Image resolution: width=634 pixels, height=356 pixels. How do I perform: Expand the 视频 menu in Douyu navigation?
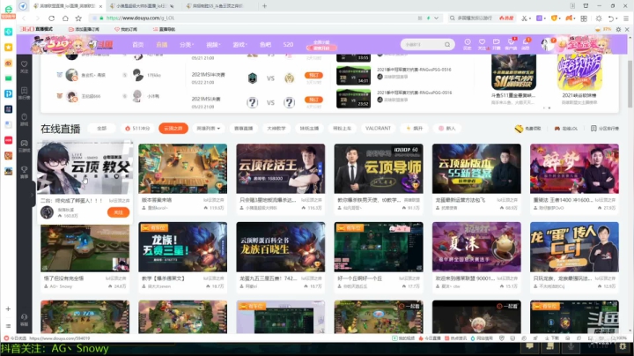point(213,44)
